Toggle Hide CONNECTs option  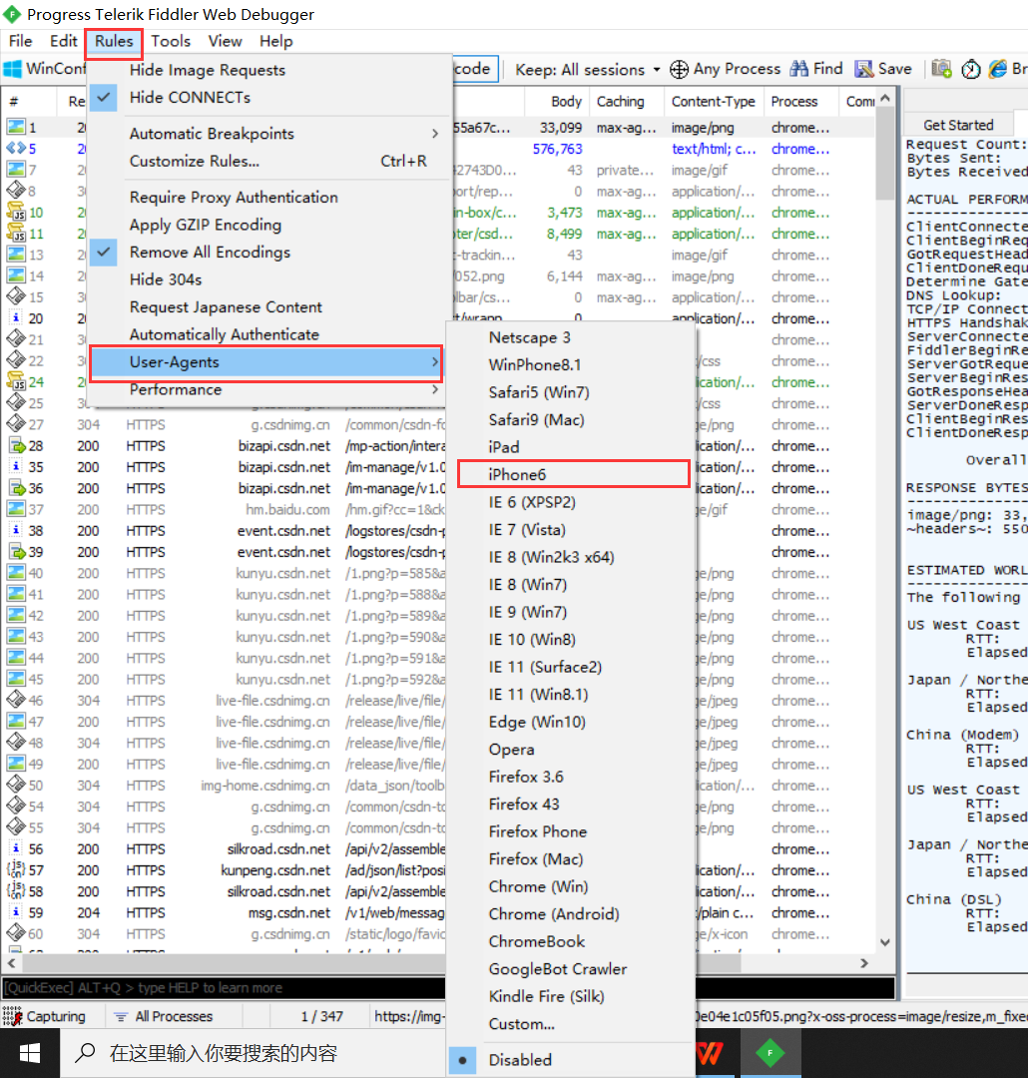pos(269,97)
